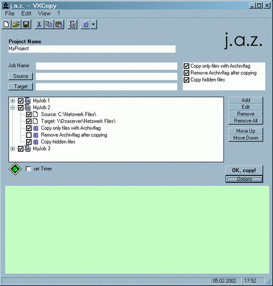
Task: Select the Source path entry under MyJob 2
Action: tap(68, 114)
